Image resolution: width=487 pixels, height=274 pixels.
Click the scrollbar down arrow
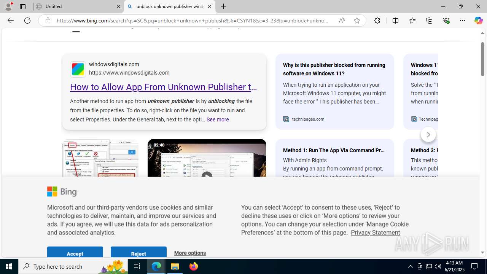(x=482, y=252)
